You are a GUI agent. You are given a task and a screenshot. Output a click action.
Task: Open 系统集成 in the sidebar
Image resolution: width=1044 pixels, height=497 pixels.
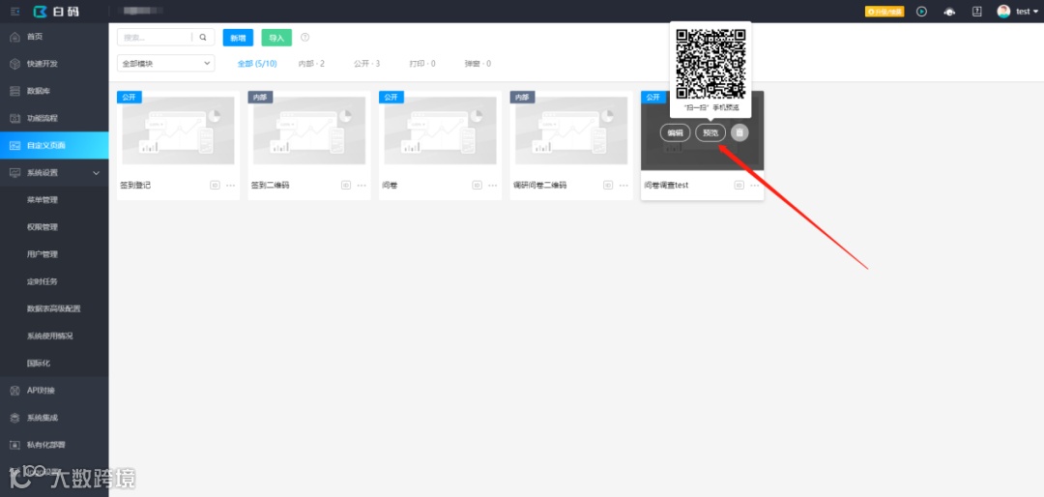coord(54,418)
